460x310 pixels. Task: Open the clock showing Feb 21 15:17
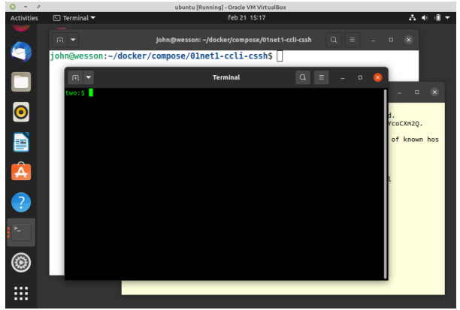click(x=247, y=18)
